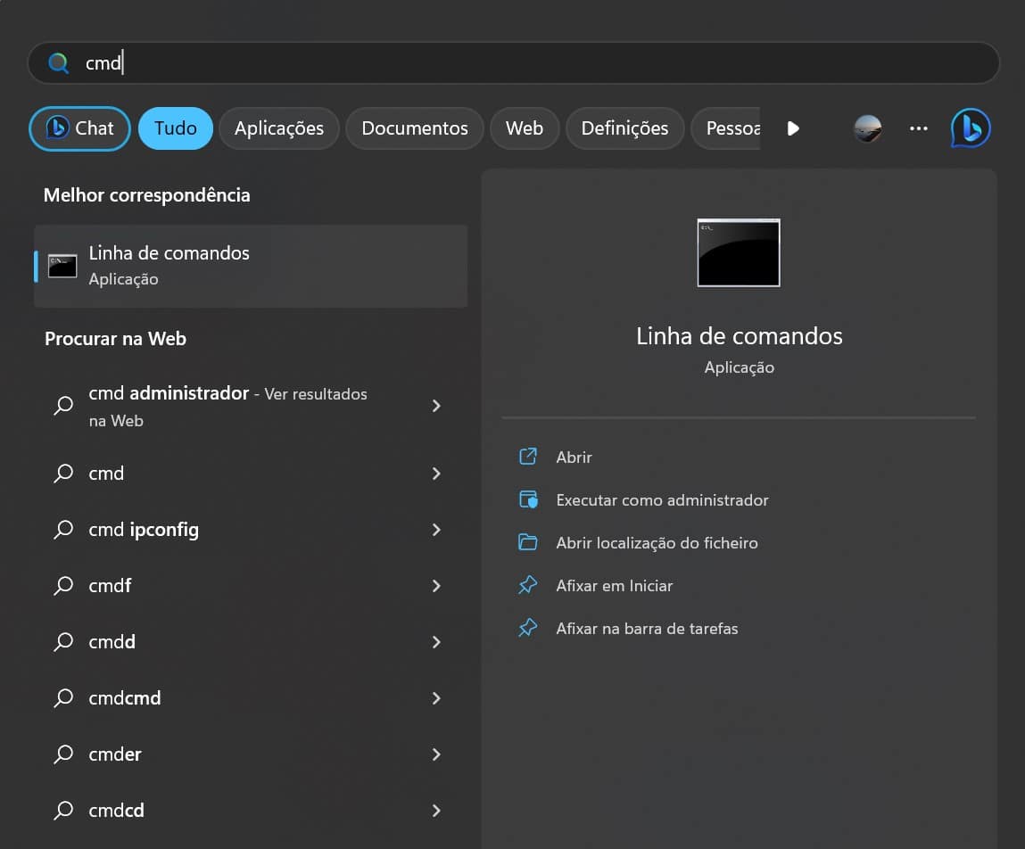Click the Abrir external-link icon
The image size is (1025, 849).
528,457
